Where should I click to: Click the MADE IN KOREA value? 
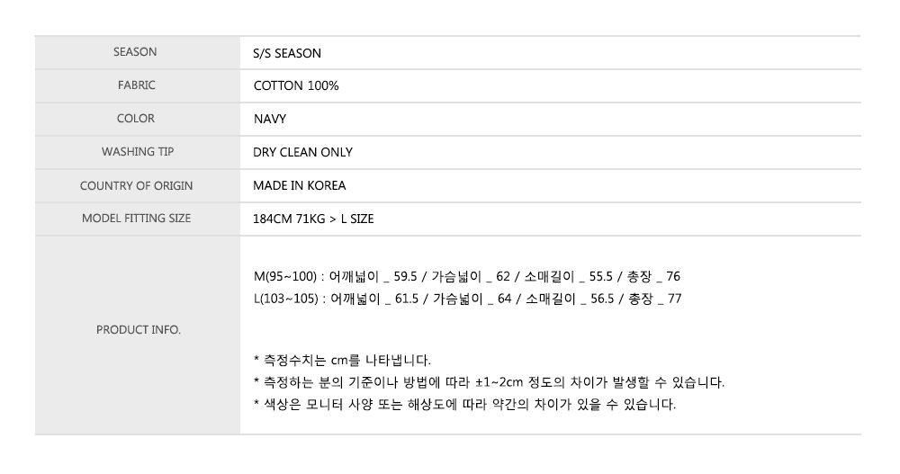(x=300, y=185)
